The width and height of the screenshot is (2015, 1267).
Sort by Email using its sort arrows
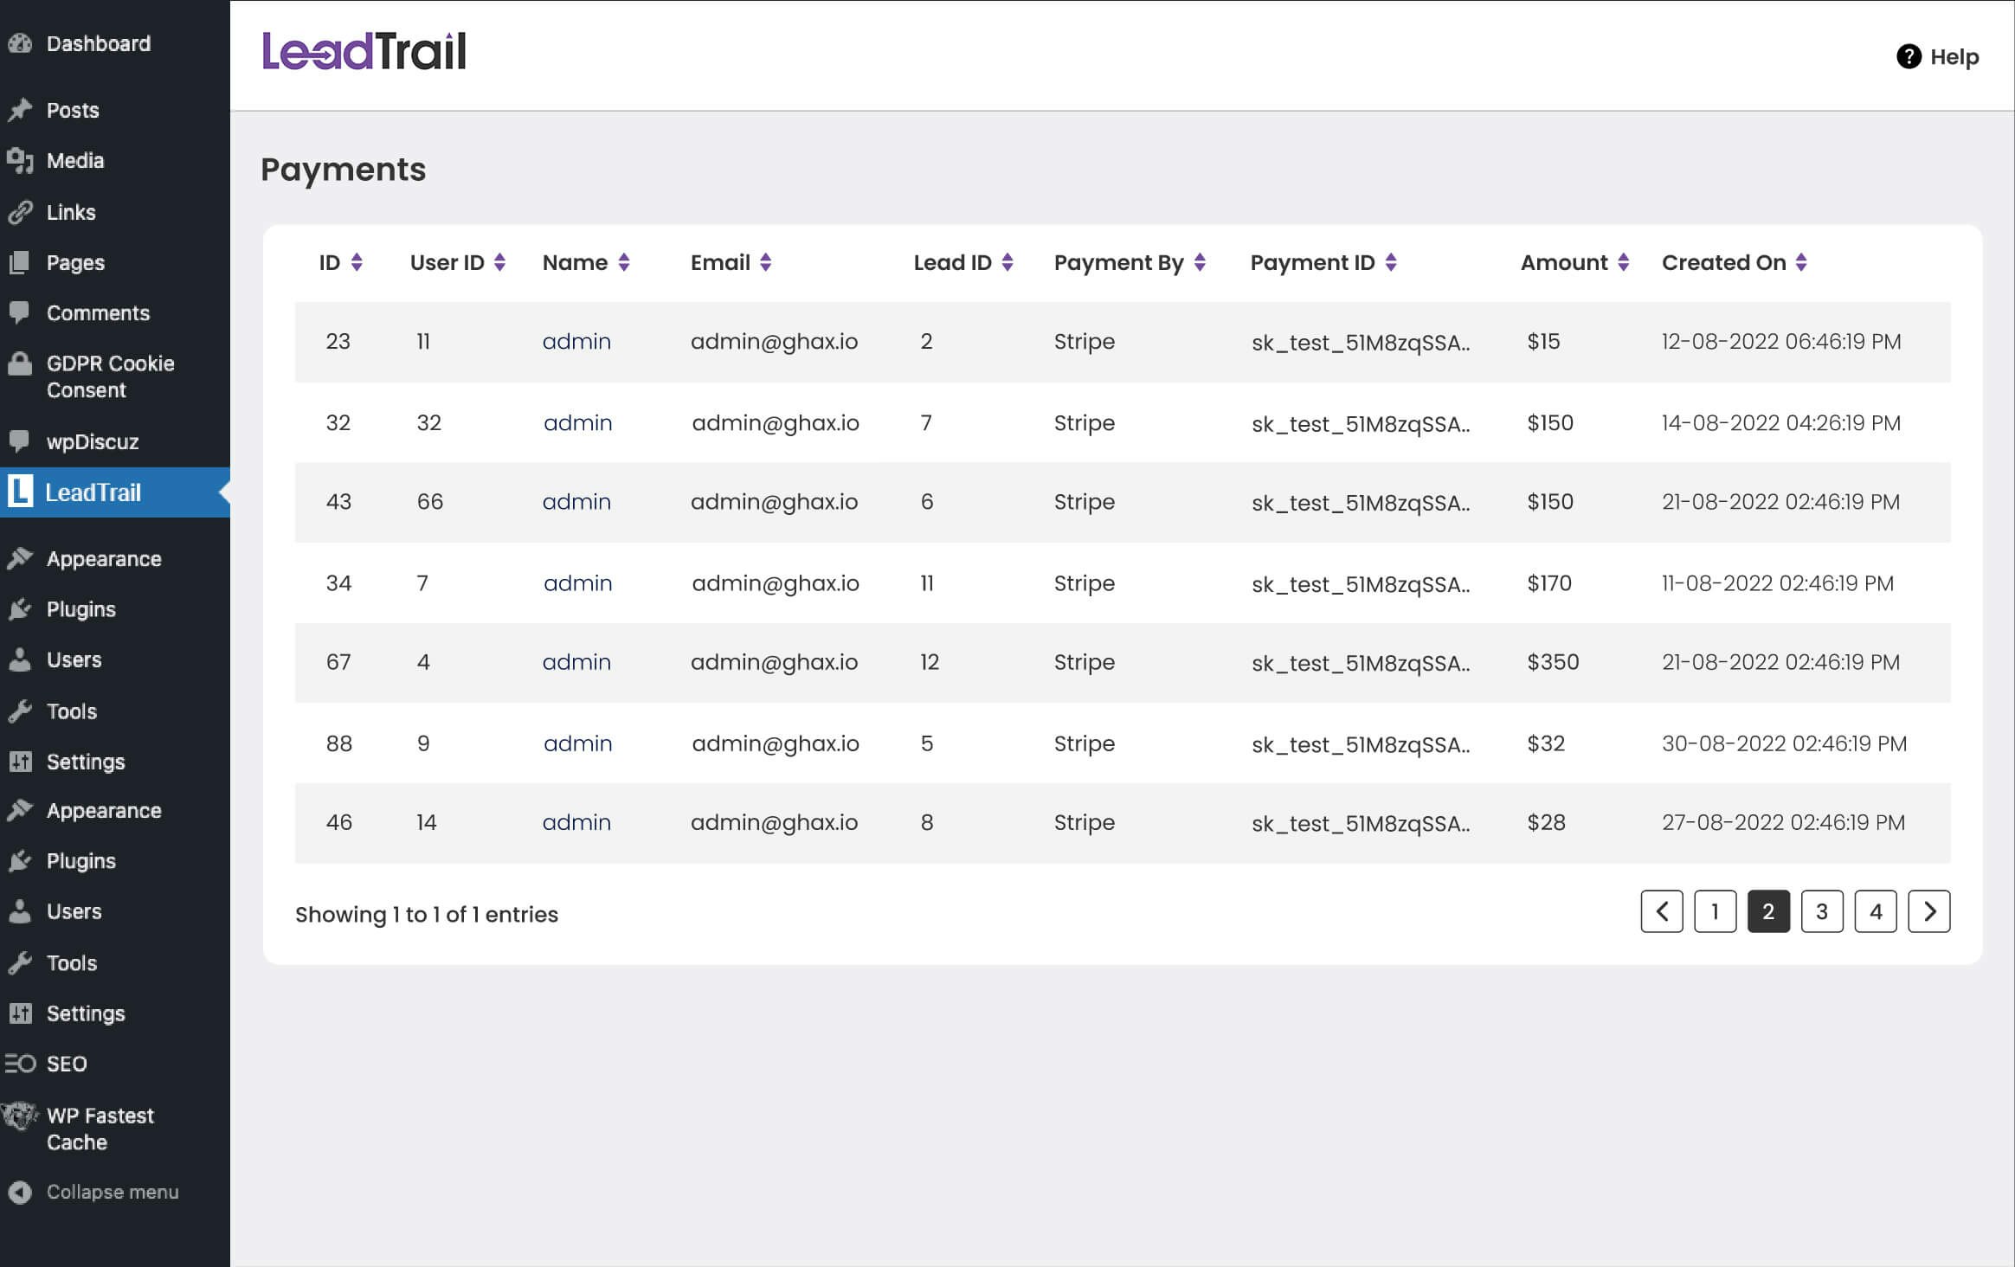point(766,262)
